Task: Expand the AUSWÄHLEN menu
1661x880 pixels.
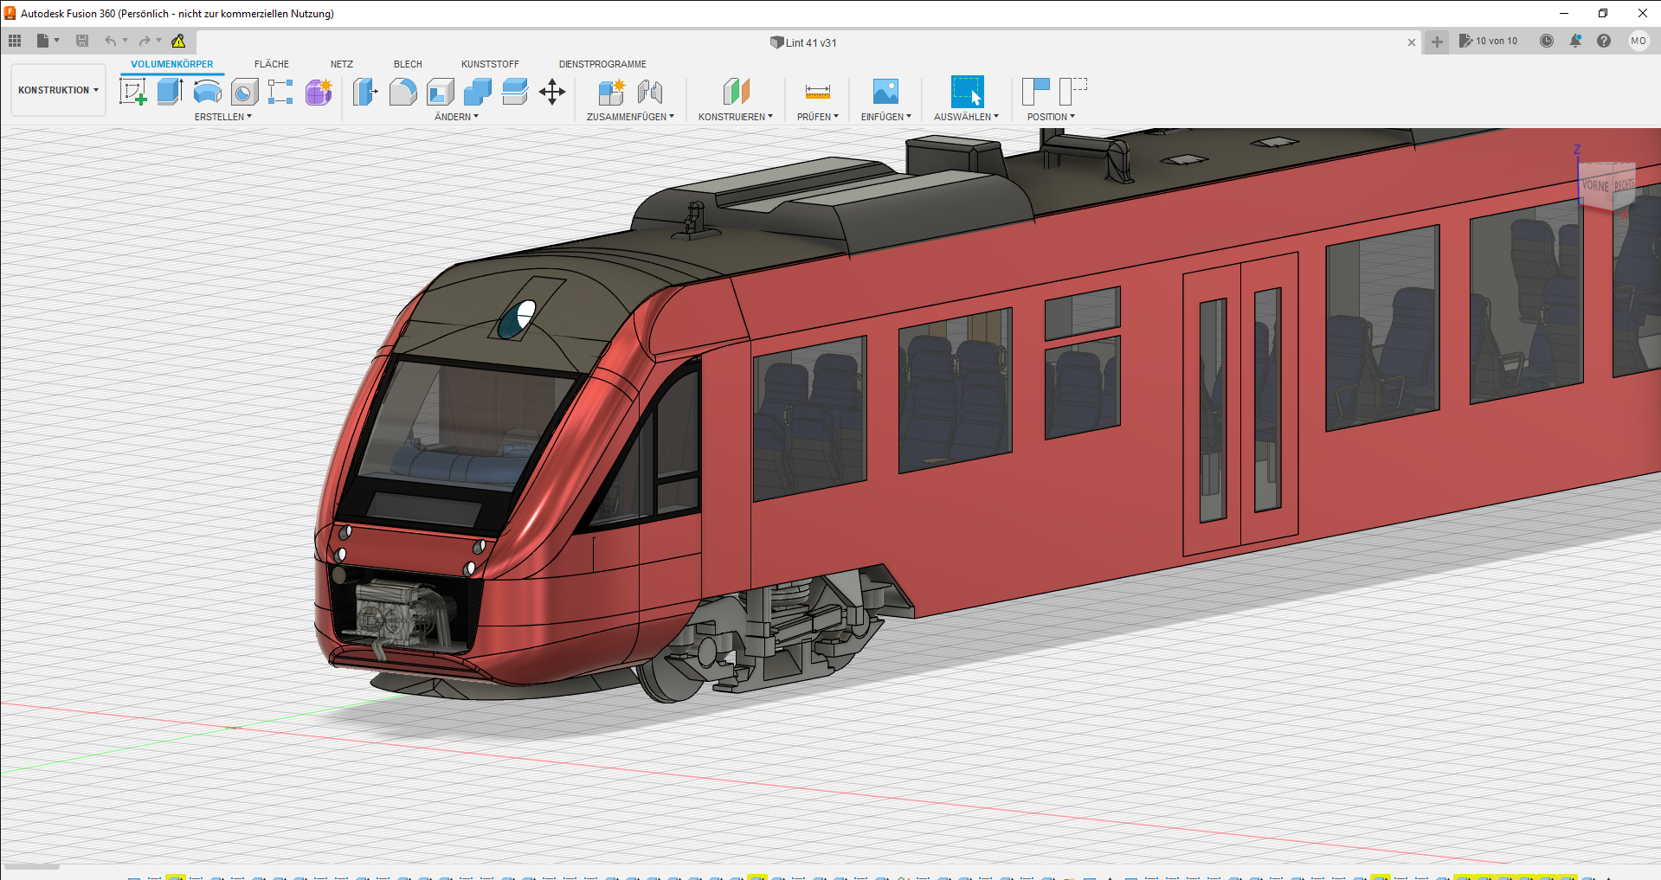Action: [x=966, y=117]
